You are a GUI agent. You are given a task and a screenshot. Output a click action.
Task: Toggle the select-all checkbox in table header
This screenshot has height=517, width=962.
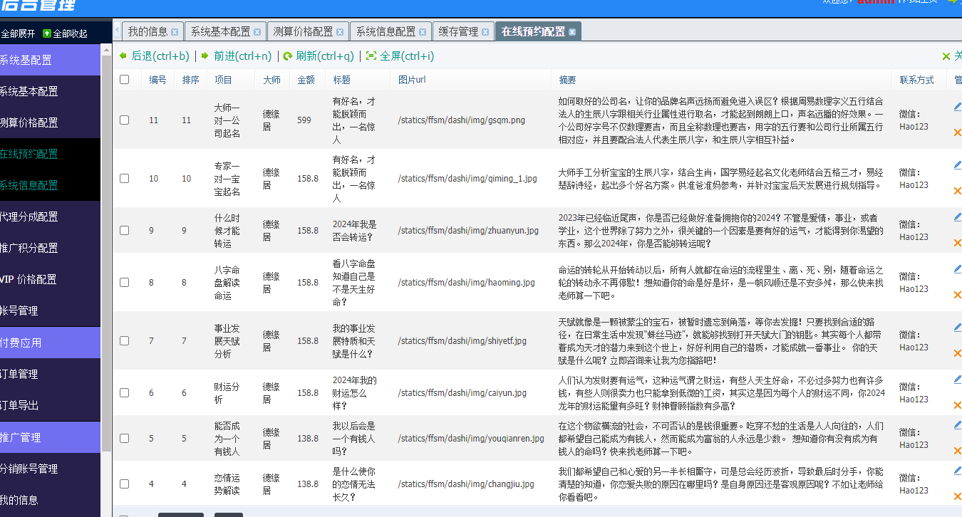[125, 80]
